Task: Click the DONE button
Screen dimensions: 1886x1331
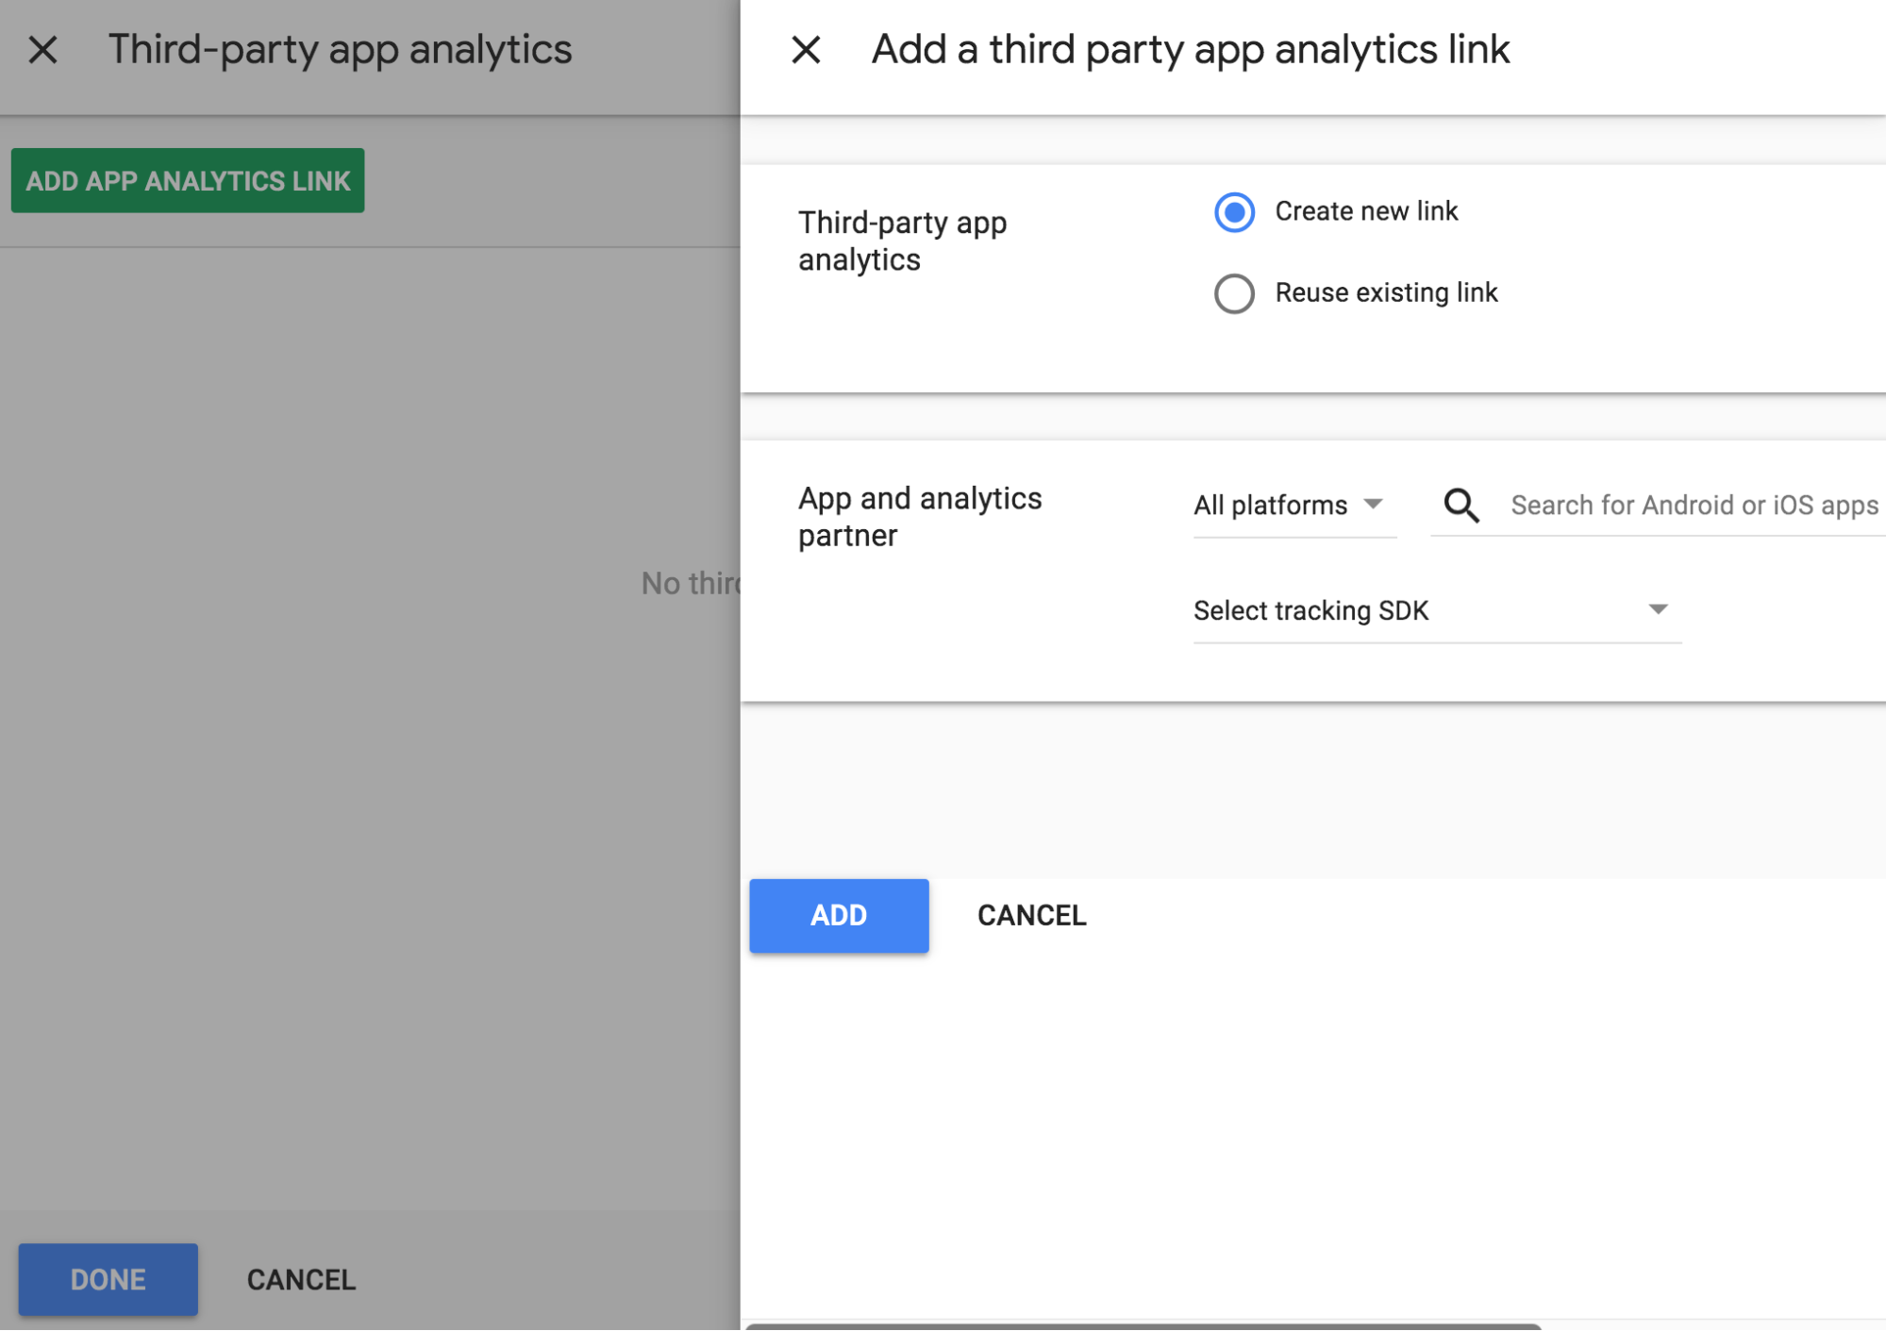Action: (x=108, y=1279)
